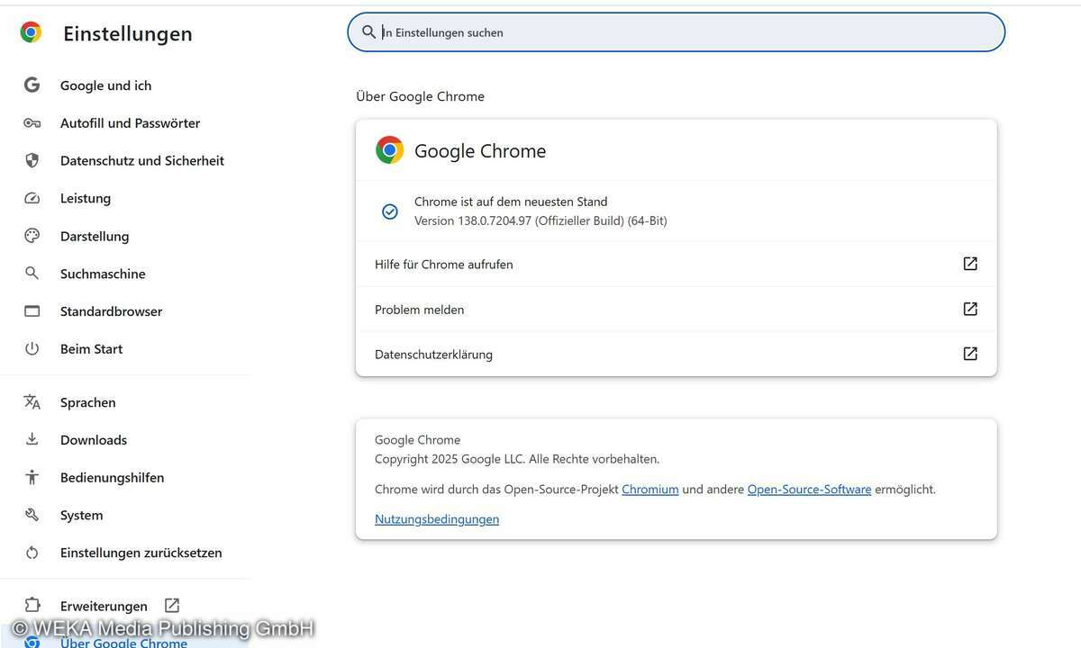Click the wrench icon for System
Viewport: 1081px width, 648px height.
(32, 516)
